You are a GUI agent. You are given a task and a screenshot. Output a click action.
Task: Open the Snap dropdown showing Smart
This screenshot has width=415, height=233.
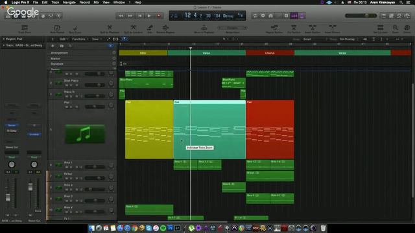[x=315, y=39]
